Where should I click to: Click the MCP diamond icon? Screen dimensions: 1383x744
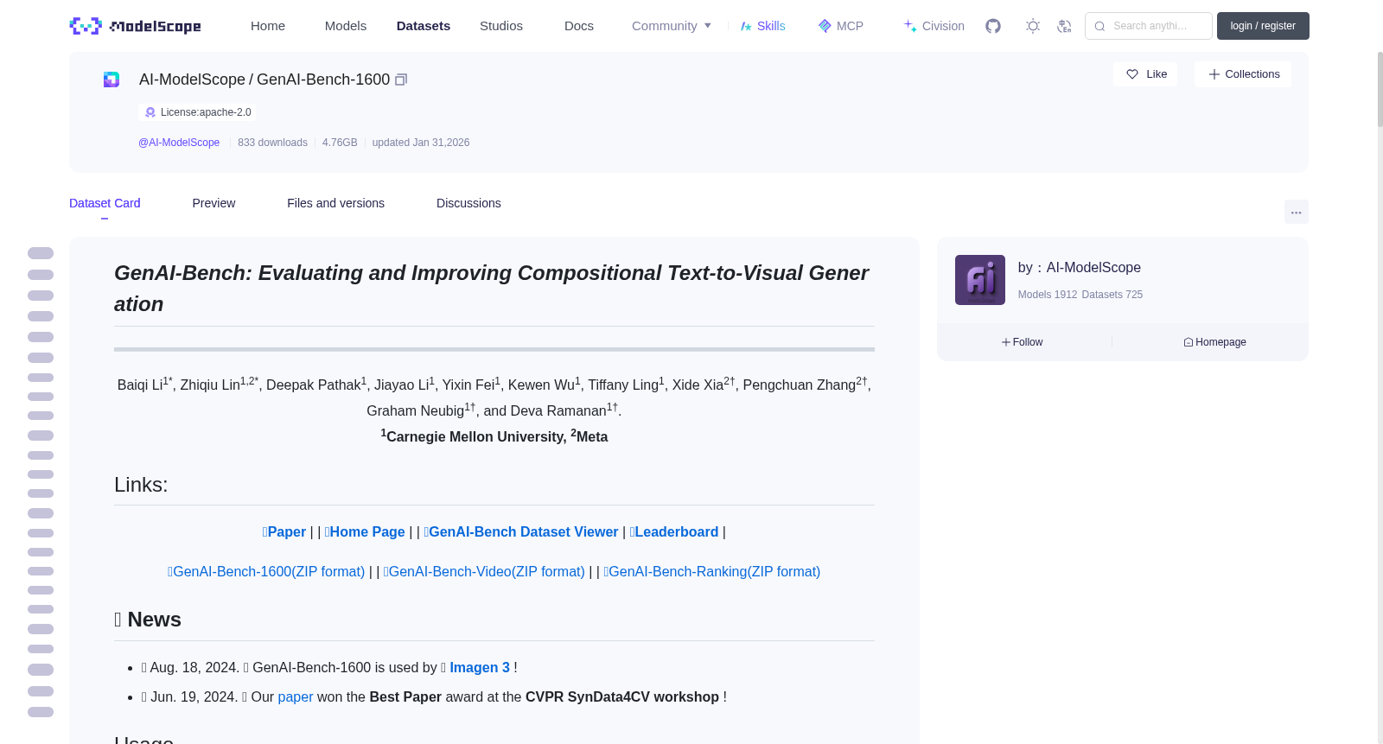[825, 26]
